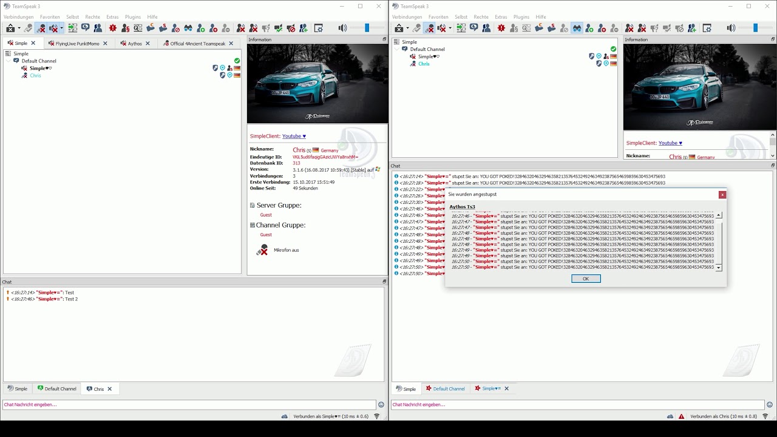Click BMW car banner in left Information panel
The height and width of the screenshot is (437, 777).
(317, 84)
